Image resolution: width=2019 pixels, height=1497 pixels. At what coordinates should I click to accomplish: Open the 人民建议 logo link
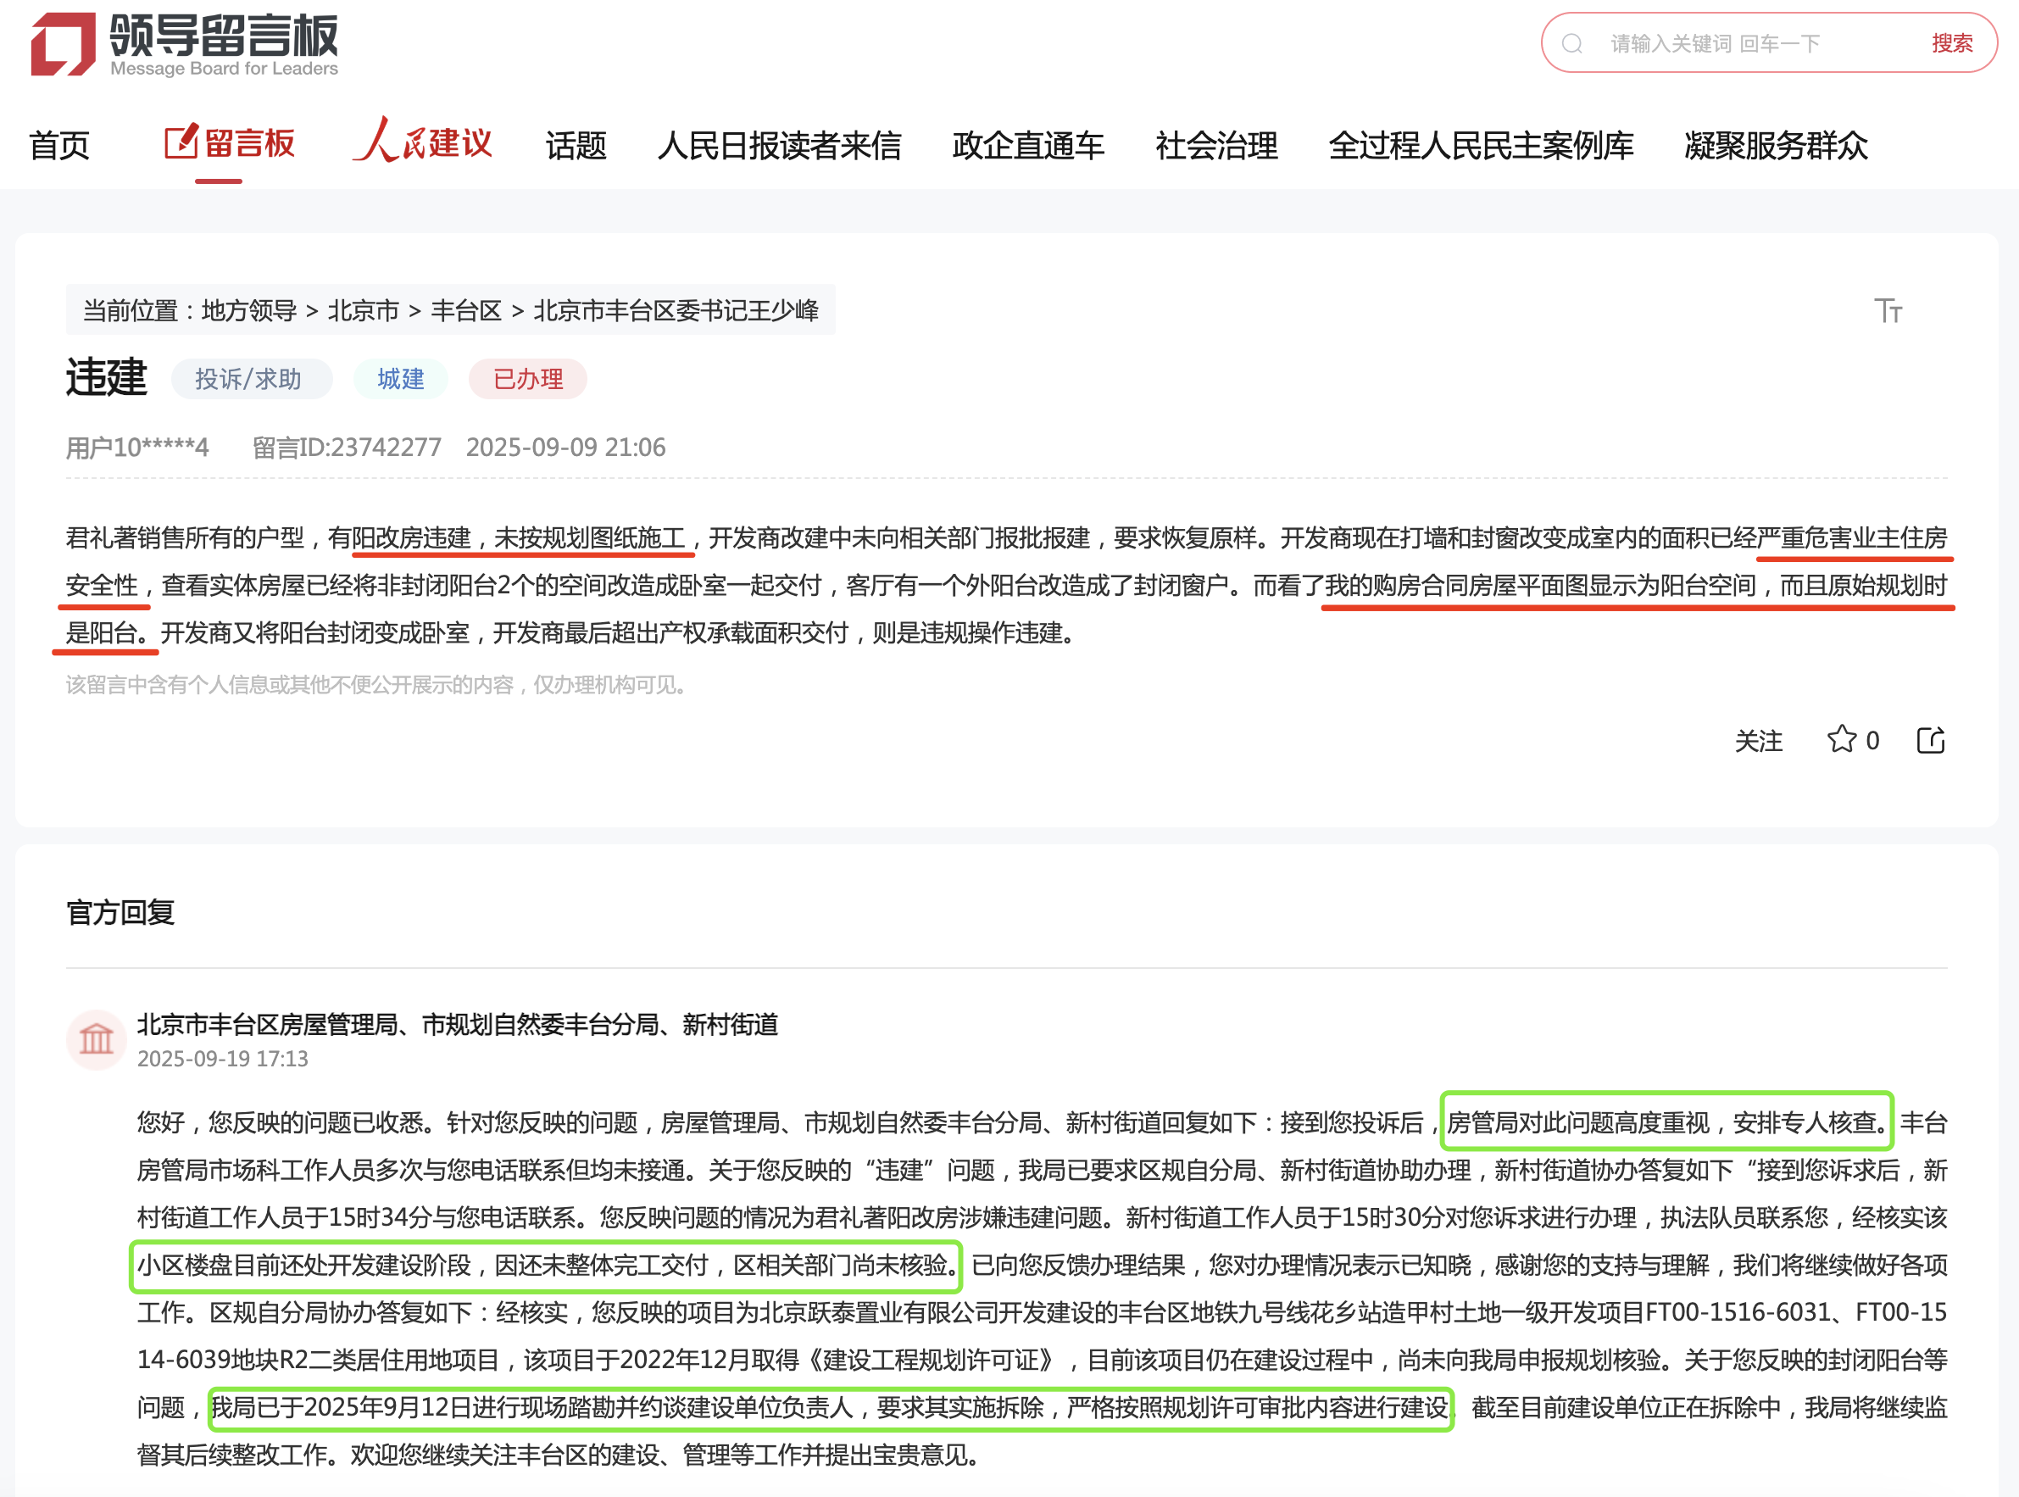click(x=422, y=142)
